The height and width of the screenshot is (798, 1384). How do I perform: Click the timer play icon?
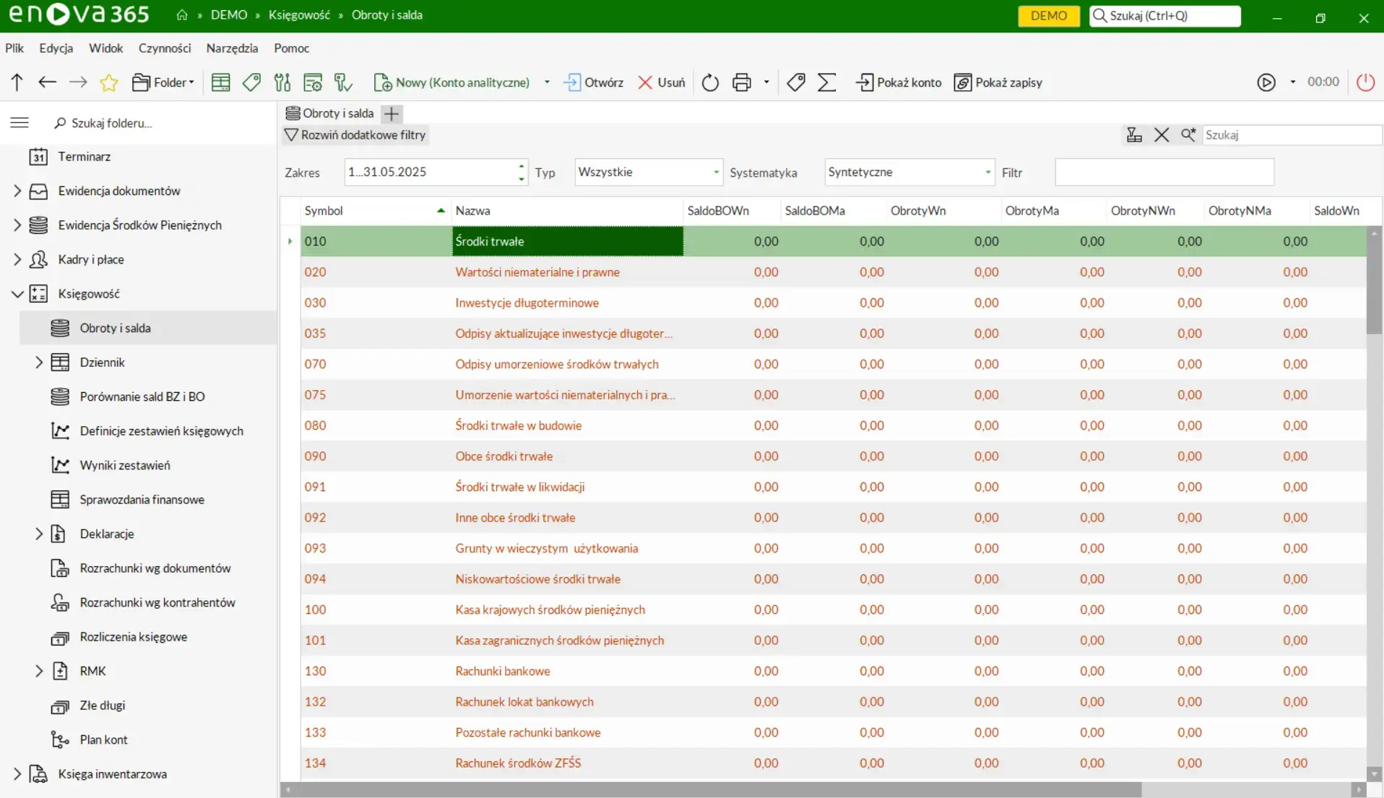click(1266, 82)
